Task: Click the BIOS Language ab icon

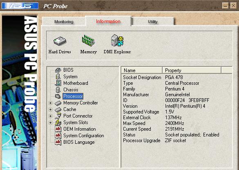Action: tap(58, 142)
